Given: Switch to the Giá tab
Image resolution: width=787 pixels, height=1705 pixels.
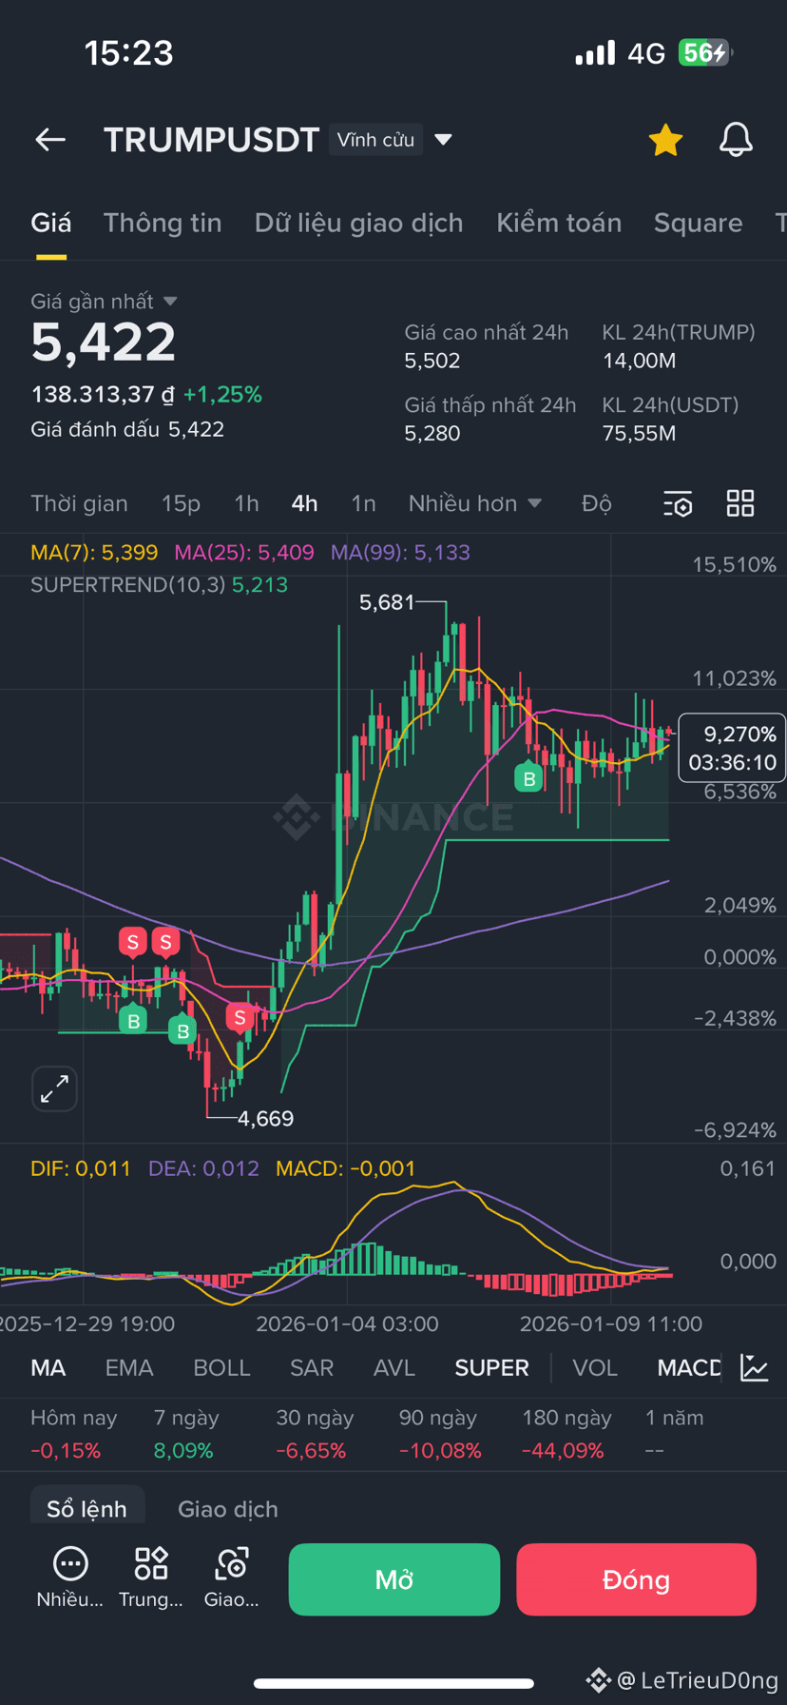Looking at the screenshot, I should [50, 223].
